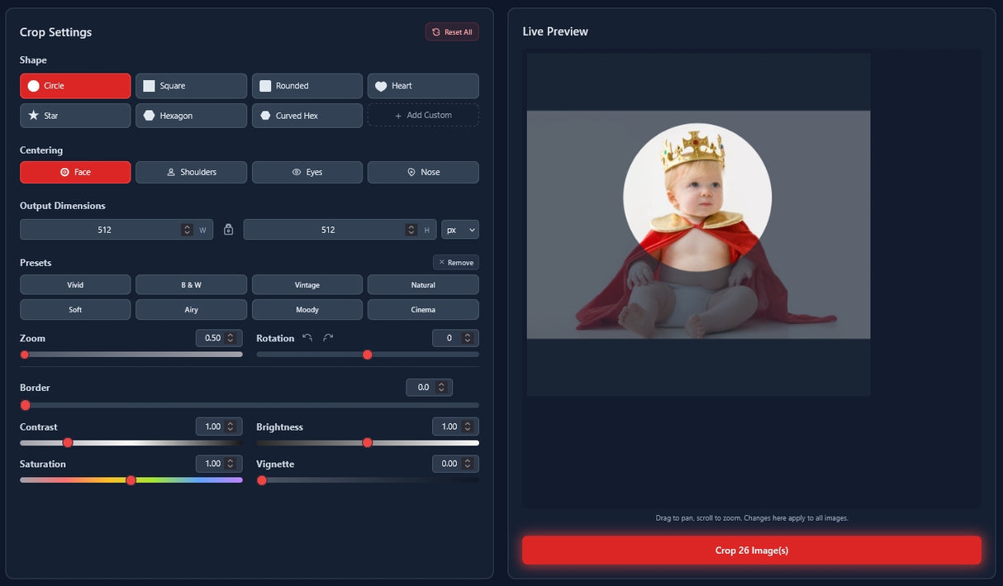Pick the Hexagon shape icon
The image size is (1003, 586).
[x=149, y=116]
